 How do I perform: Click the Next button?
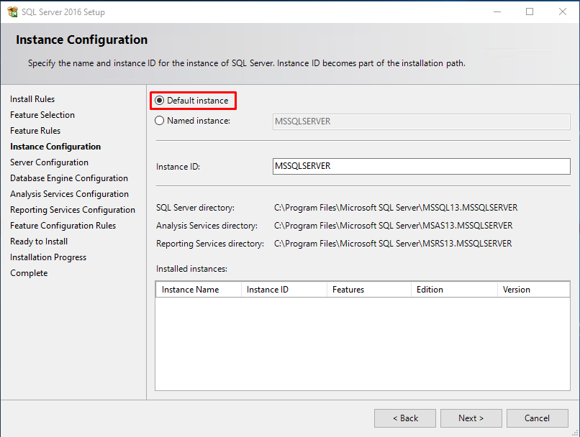471,418
